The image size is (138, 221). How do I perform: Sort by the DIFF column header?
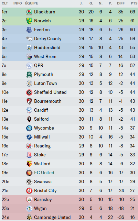pyautogui.click(x=121, y=3)
